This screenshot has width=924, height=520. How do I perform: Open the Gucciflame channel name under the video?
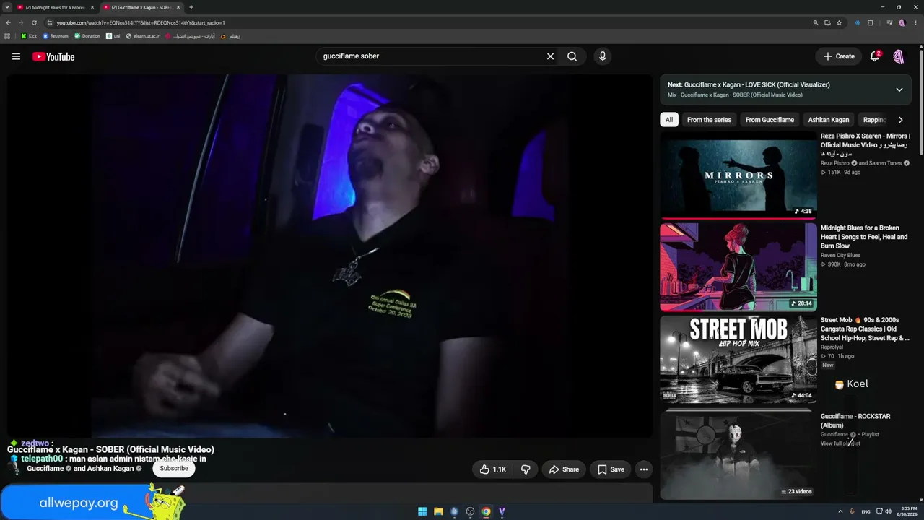[45, 469]
